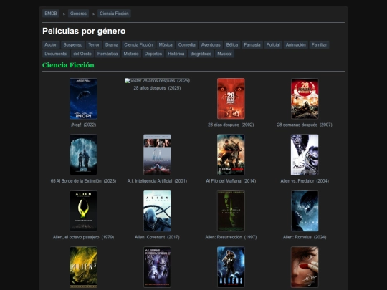Click the 65 Al Borde de la Extinción poster

(83, 155)
